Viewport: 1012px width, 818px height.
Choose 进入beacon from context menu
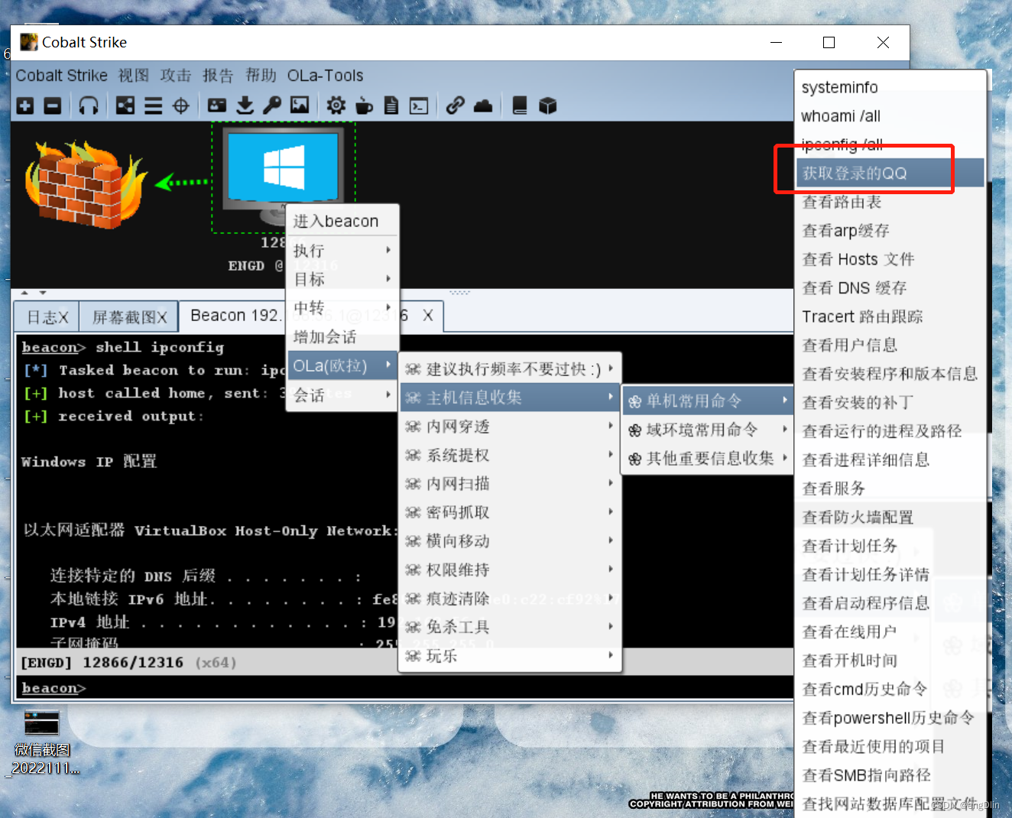342,221
